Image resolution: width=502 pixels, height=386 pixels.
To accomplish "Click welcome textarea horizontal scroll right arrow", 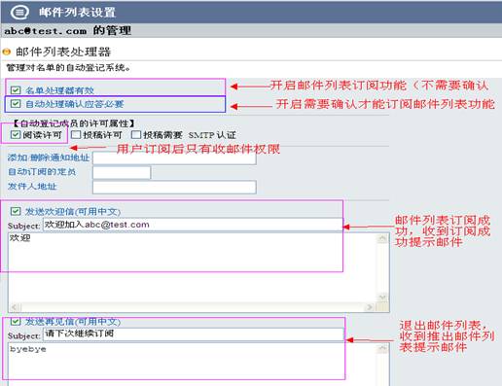I will 369,307.
